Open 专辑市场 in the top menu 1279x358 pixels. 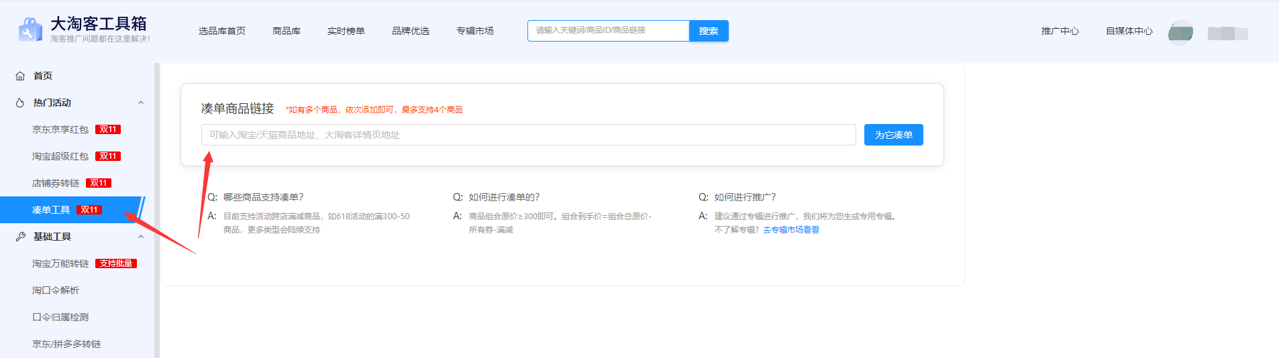tap(475, 31)
